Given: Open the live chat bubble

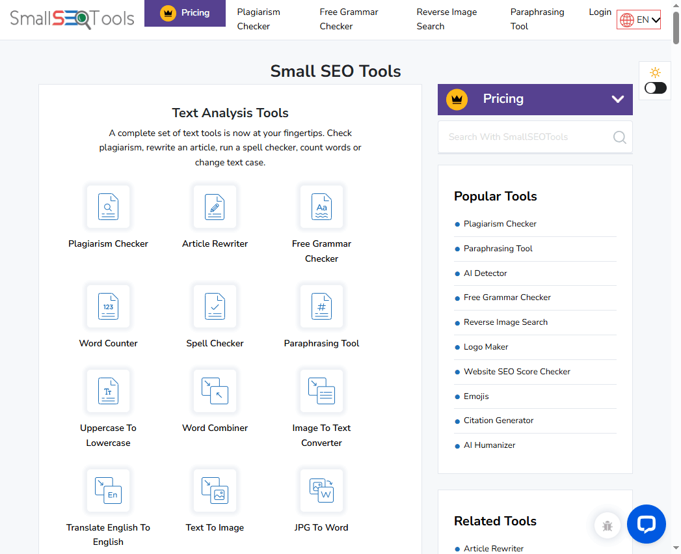Looking at the screenshot, I should click(x=646, y=524).
